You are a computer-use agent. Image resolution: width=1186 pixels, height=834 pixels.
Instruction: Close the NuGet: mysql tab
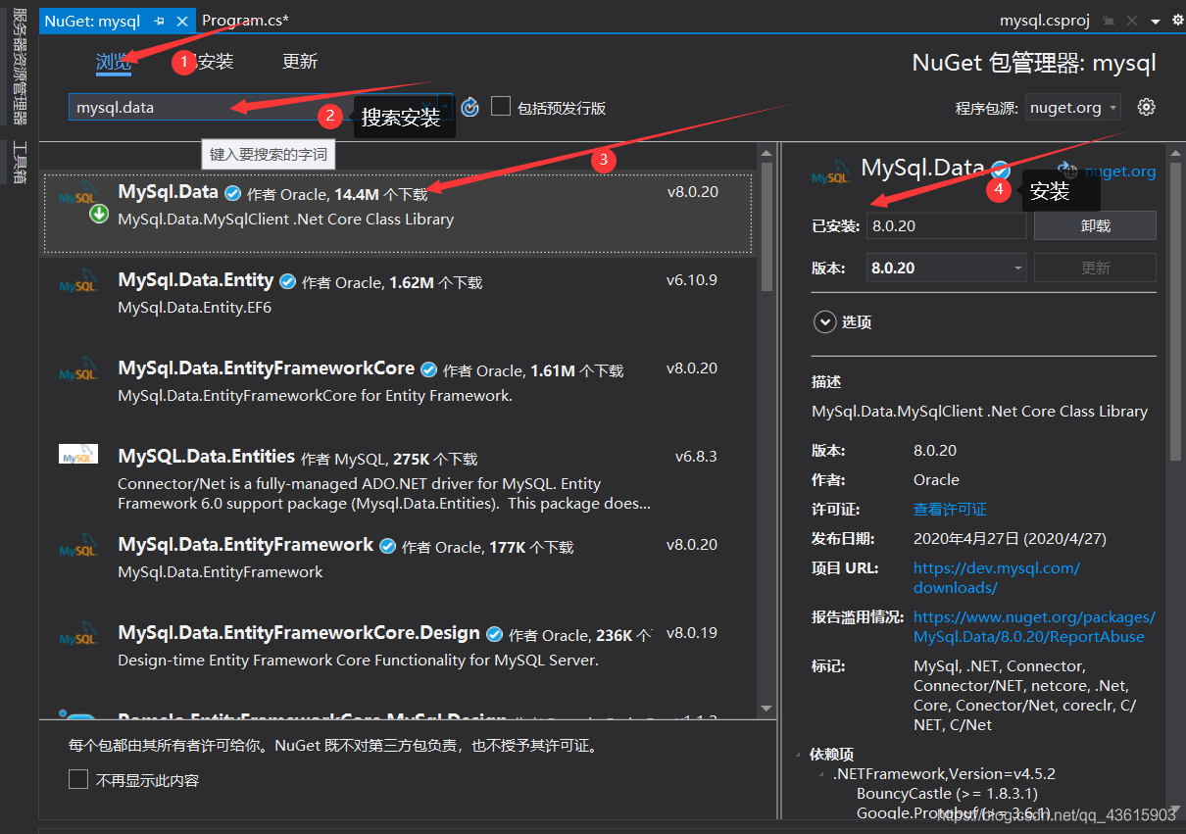[182, 21]
